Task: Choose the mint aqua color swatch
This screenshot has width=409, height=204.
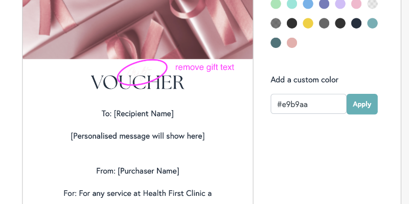Action: point(292,4)
